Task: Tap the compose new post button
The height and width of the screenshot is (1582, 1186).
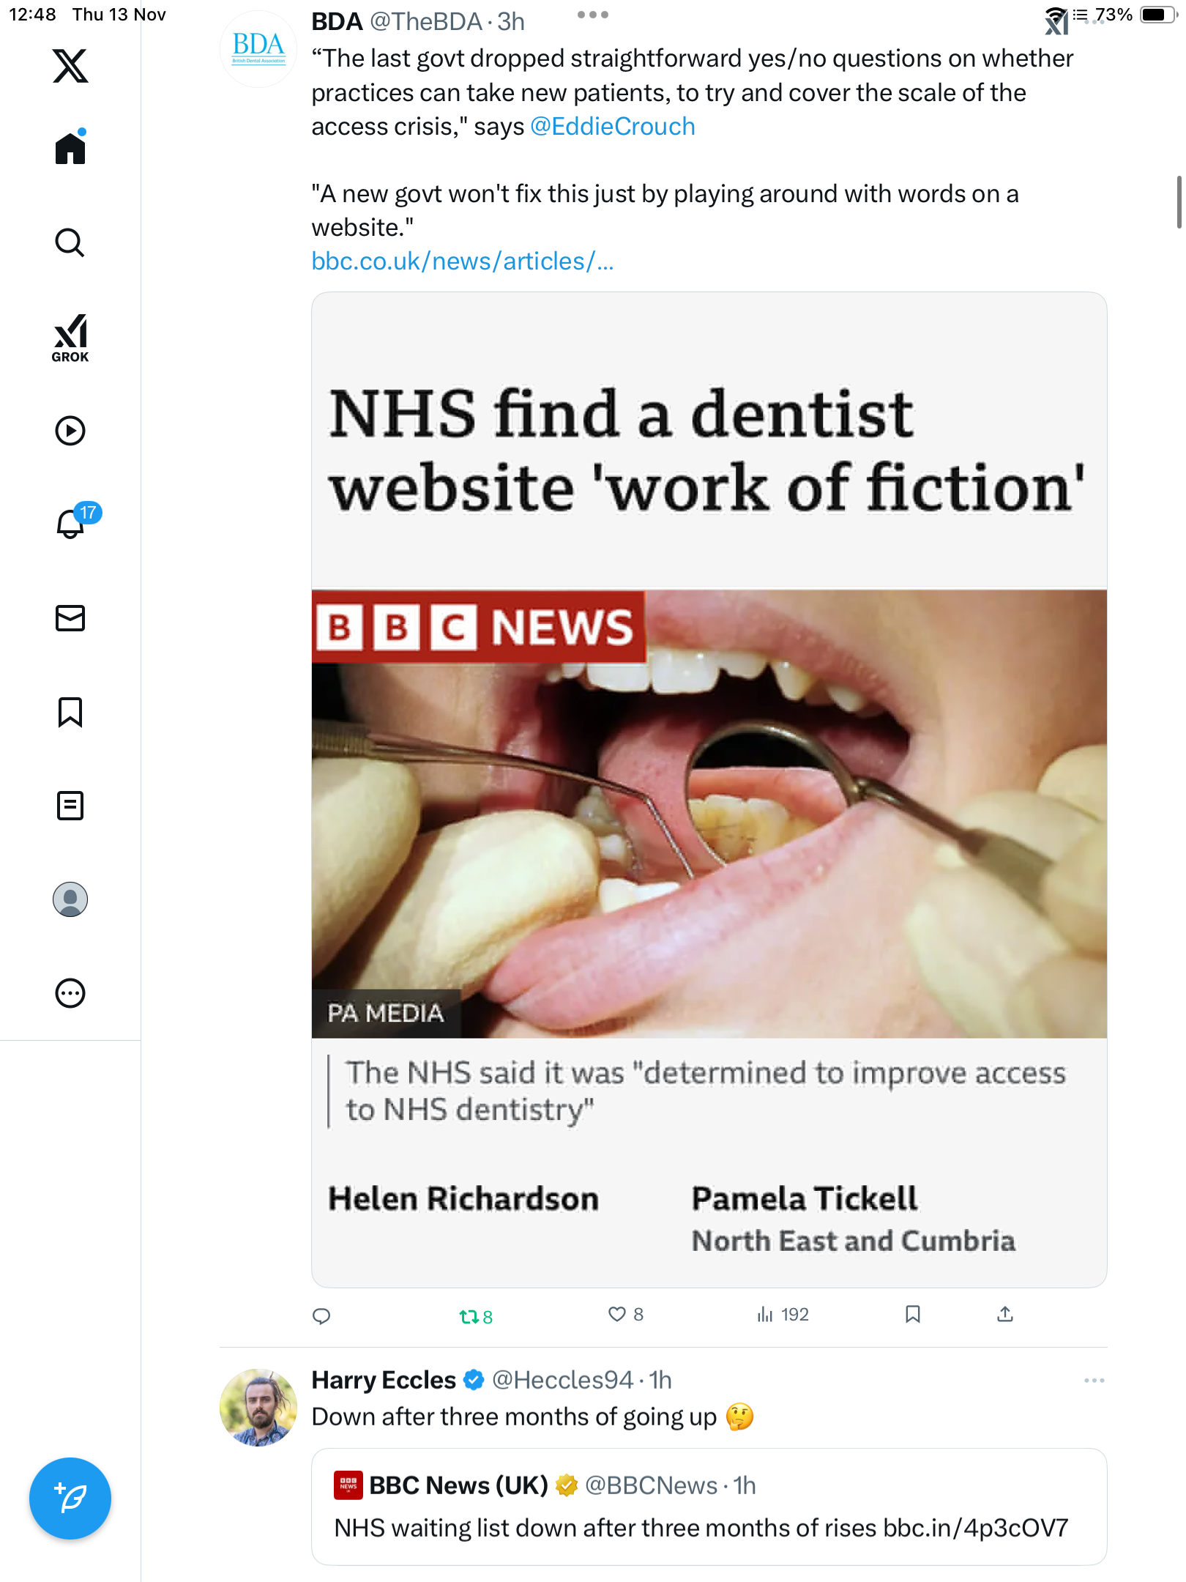Action: point(70,1499)
